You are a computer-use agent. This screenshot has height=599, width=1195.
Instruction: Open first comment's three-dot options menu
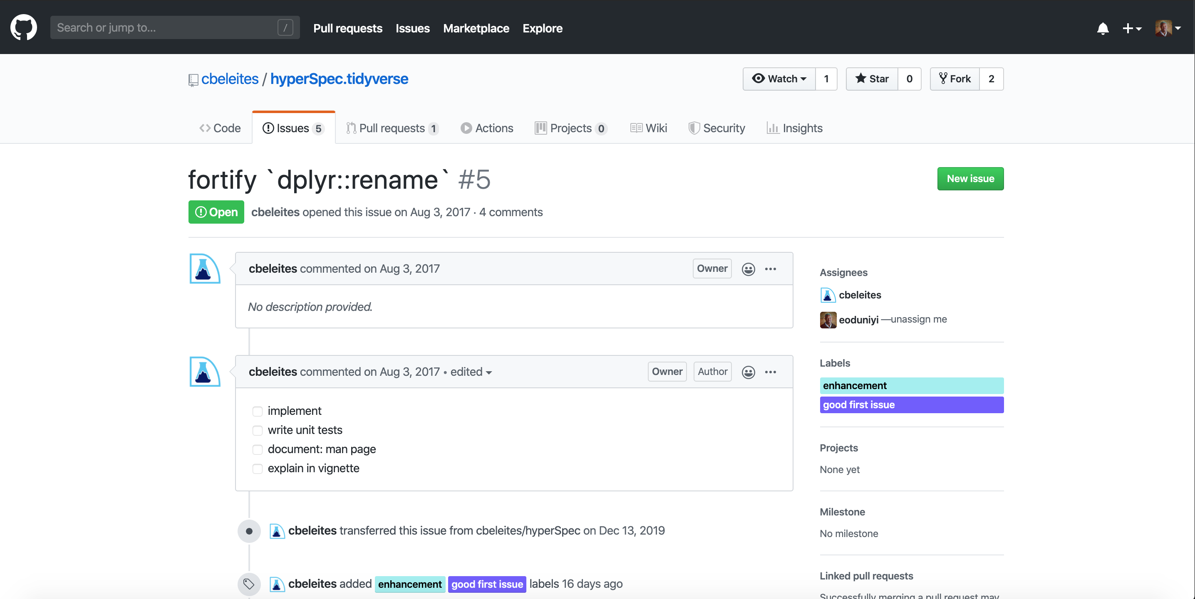click(x=771, y=269)
